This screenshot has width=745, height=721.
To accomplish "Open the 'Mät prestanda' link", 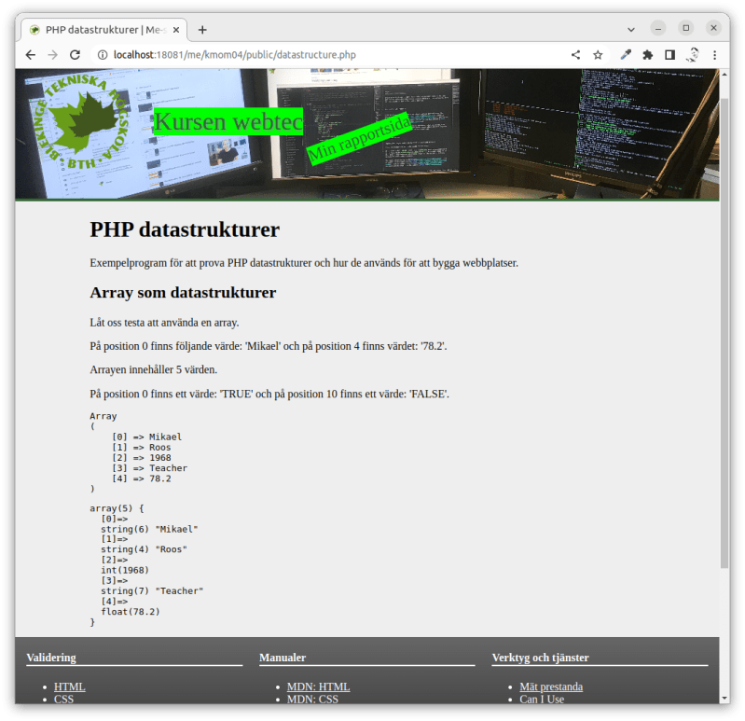I will click(551, 686).
